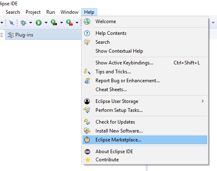The width and height of the screenshot is (217, 171).
Task: Click the Eclipse Marketplace basket icon
Action: (87, 140)
